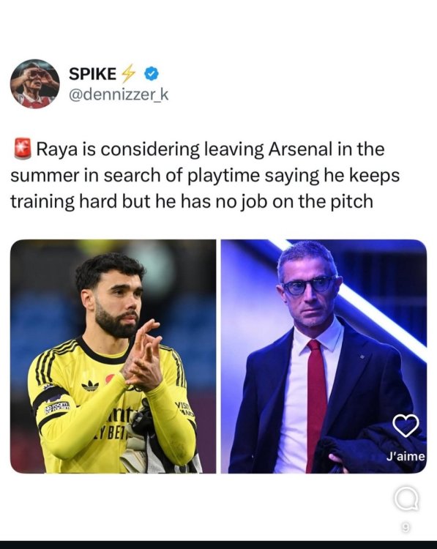Open the goalkeeper photo in yellow kit
Image resolution: width=437 pixels, height=549 pixels.
tap(113, 356)
